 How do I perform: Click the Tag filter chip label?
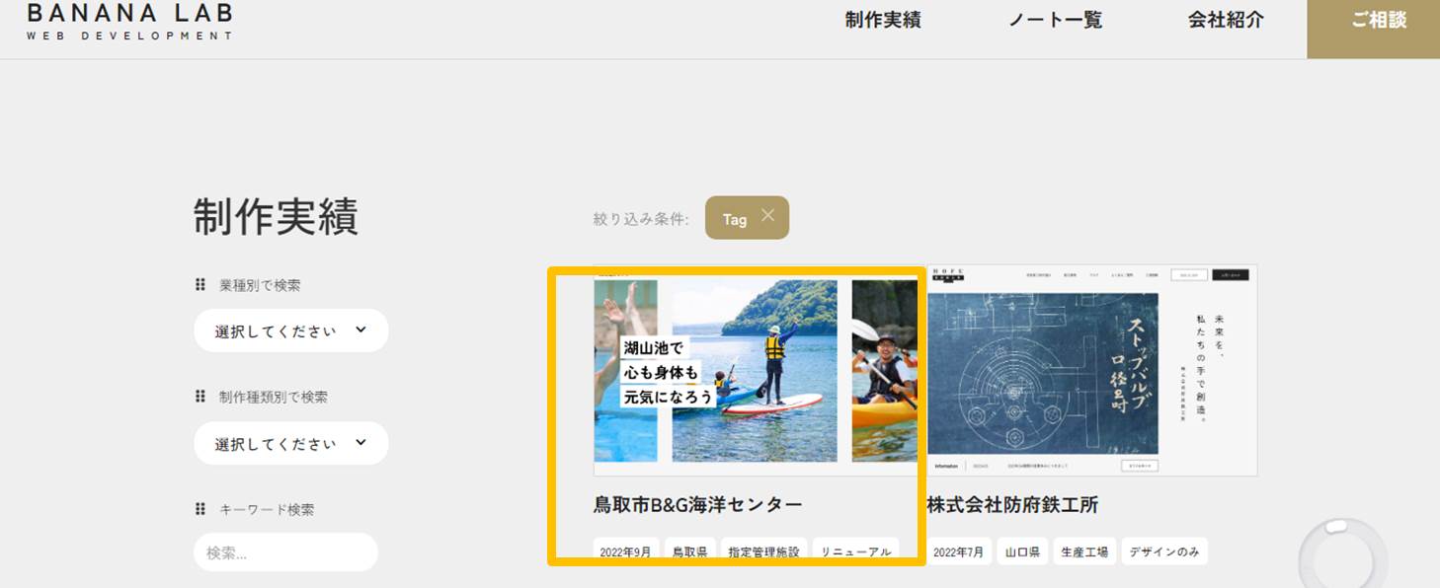[x=735, y=219]
